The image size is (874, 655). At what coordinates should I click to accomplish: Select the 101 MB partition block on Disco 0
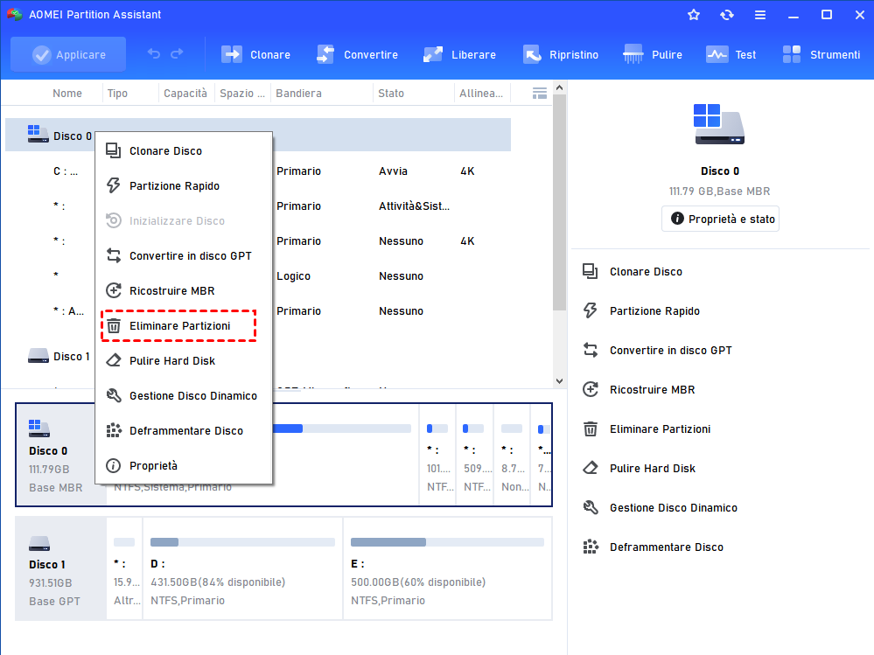(437, 455)
